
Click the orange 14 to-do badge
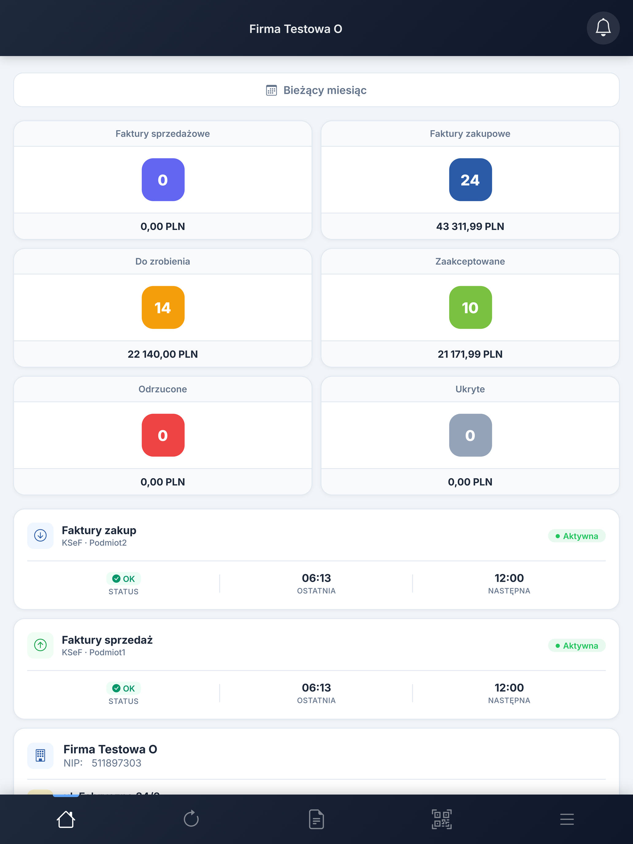click(x=163, y=308)
